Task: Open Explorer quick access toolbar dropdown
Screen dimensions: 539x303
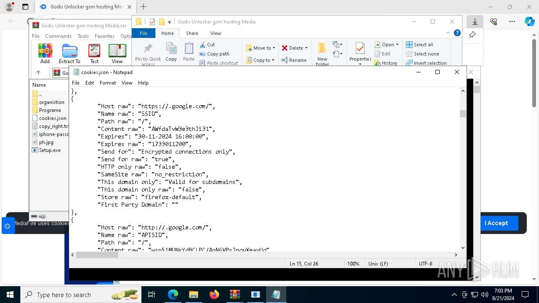Action: 169,22
